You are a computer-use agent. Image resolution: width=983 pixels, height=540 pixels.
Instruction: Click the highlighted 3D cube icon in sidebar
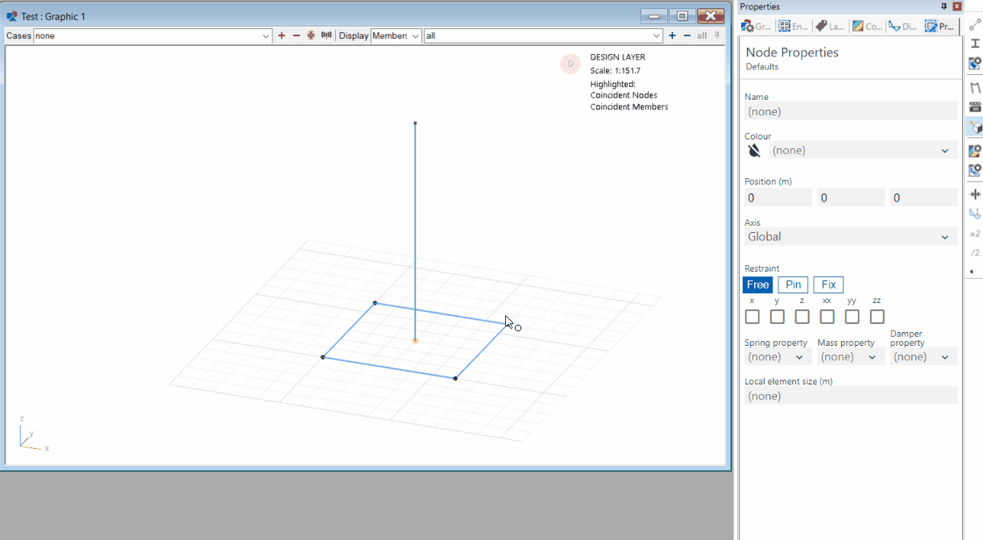tap(975, 127)
